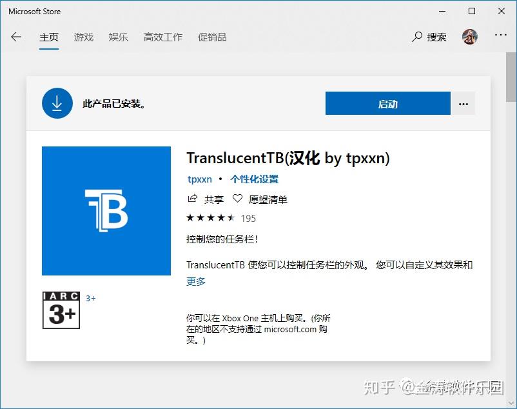Open your account profile avatar

pos(470,37)
